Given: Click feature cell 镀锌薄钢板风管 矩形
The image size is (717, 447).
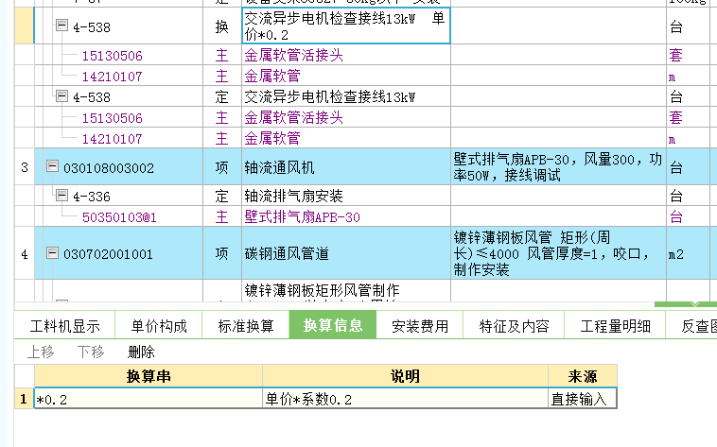Looking at the screenshot, I should [x=558, y=253].
